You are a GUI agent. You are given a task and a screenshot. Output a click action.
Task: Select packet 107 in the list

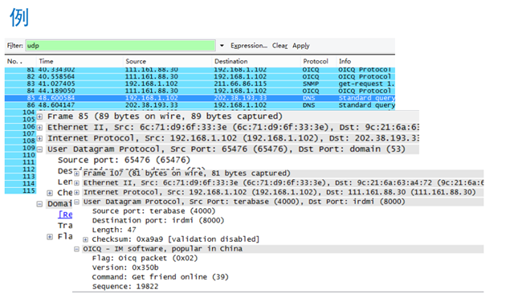20,134
